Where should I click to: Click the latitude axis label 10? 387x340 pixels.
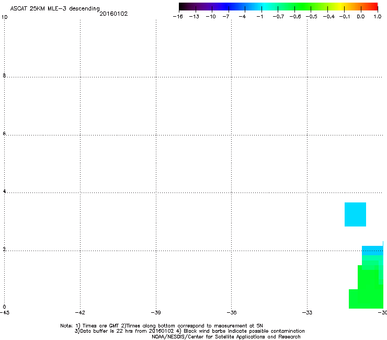pos(4,17)
